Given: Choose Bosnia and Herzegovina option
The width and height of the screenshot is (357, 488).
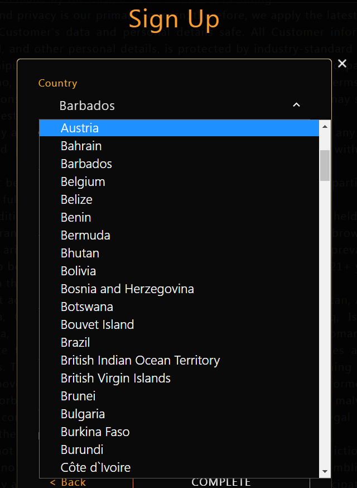Looking at the screenshot, I should [x=127, y=289].
